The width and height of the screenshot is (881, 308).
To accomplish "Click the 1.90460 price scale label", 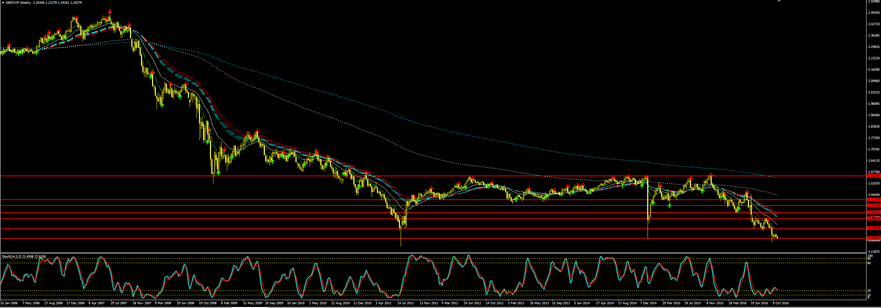I will [874, 115].
